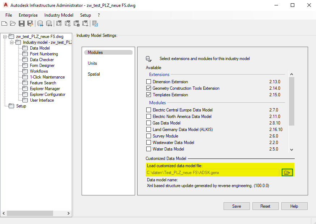Click the modules list vertical scrollbar thumb

tap(291, 101)
